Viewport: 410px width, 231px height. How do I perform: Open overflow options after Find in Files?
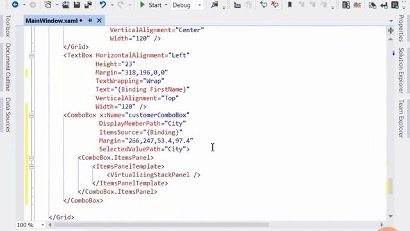tap(224, 7)
